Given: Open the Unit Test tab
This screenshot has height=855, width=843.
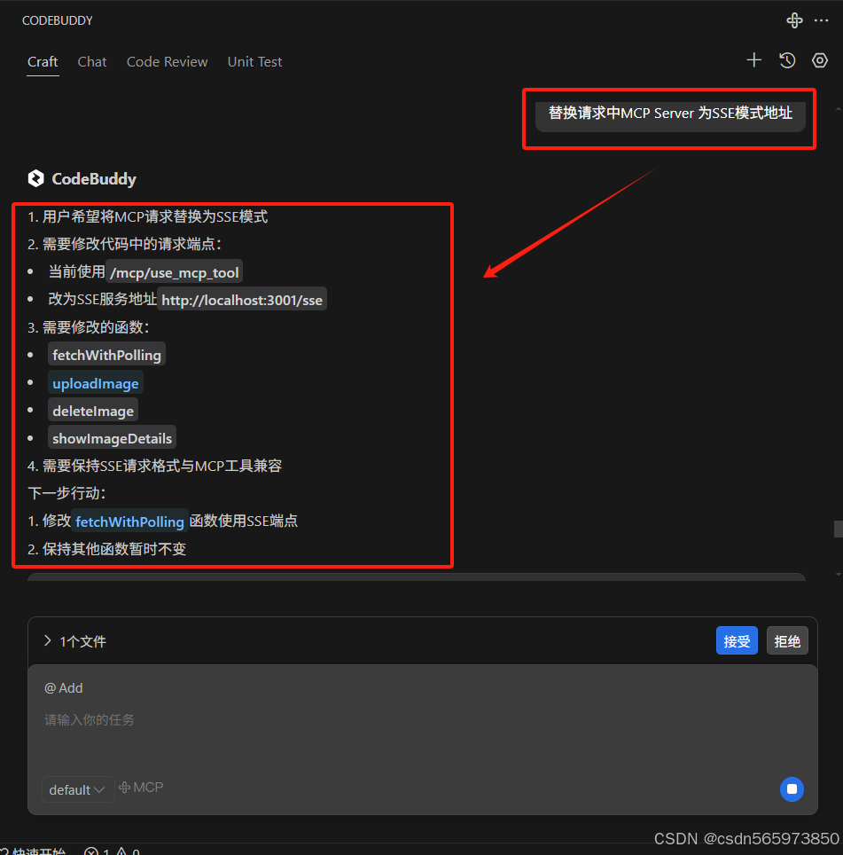Looking at the screenshot, I should click(x=254, y=61).
